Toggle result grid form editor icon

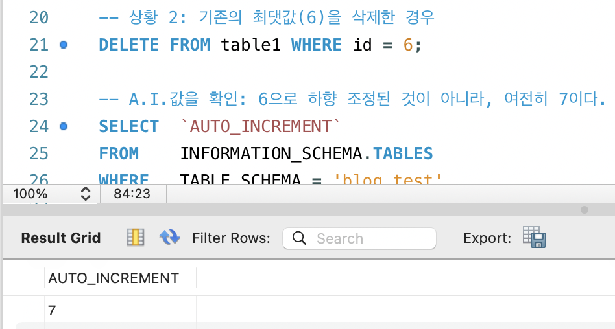click(136, 237)
